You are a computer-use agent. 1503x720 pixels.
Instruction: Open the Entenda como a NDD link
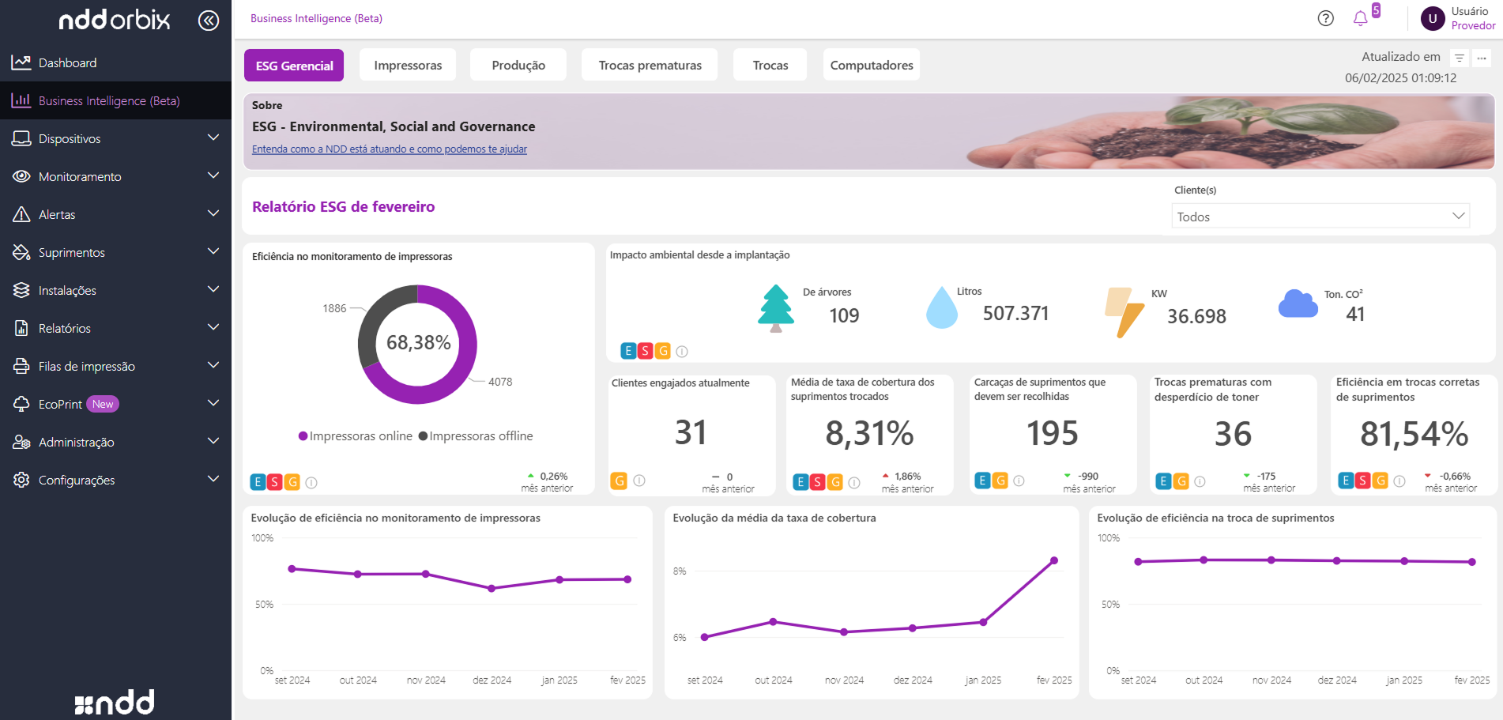point(389,149)
